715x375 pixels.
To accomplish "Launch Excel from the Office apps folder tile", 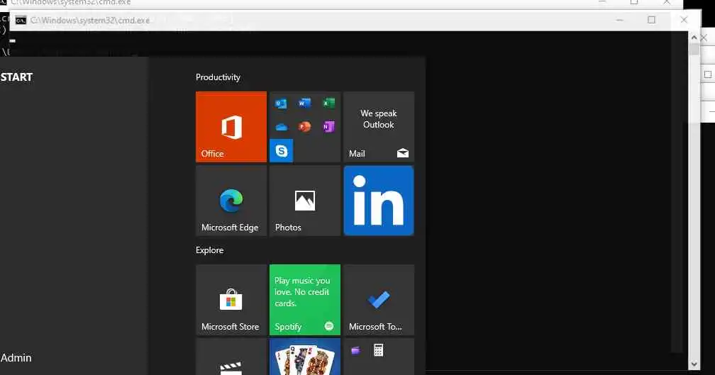I will click(328, 103).
